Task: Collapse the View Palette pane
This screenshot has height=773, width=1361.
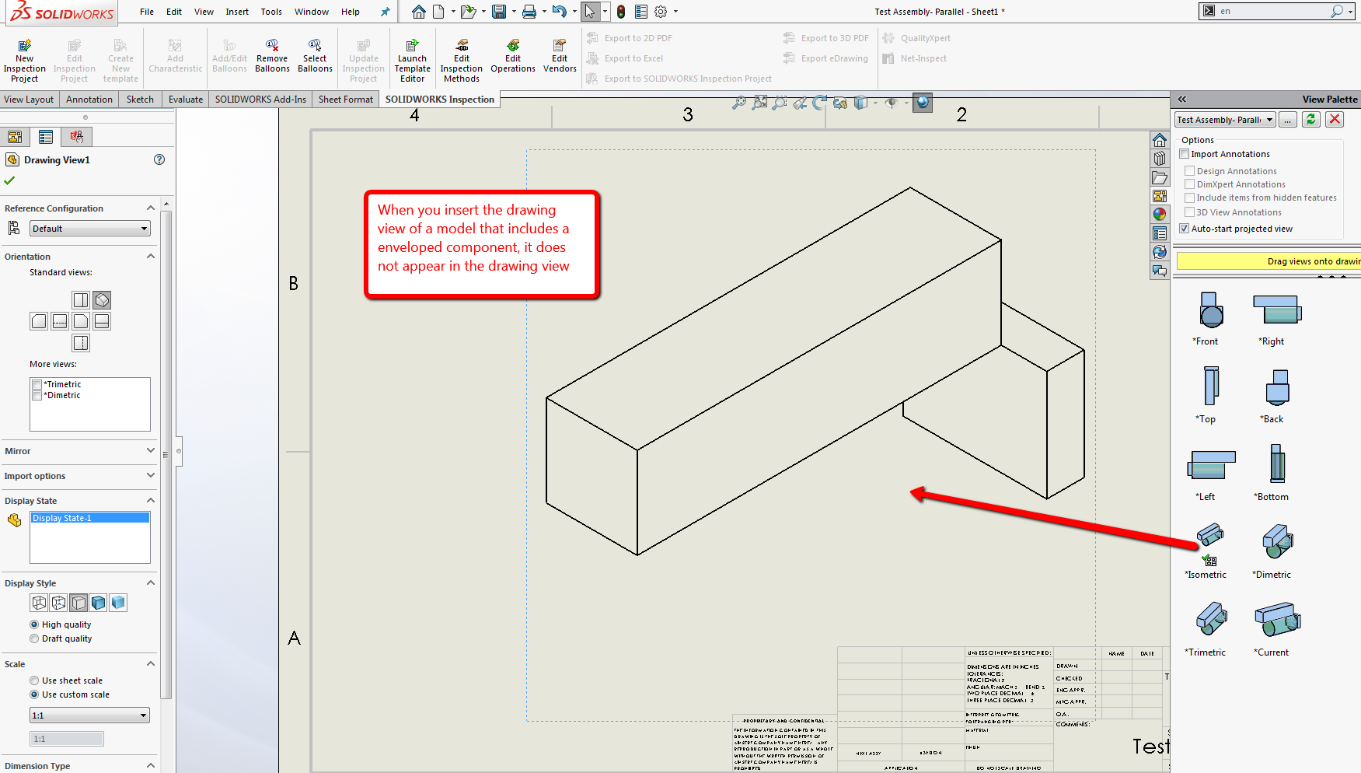Action: [1182, 100]
